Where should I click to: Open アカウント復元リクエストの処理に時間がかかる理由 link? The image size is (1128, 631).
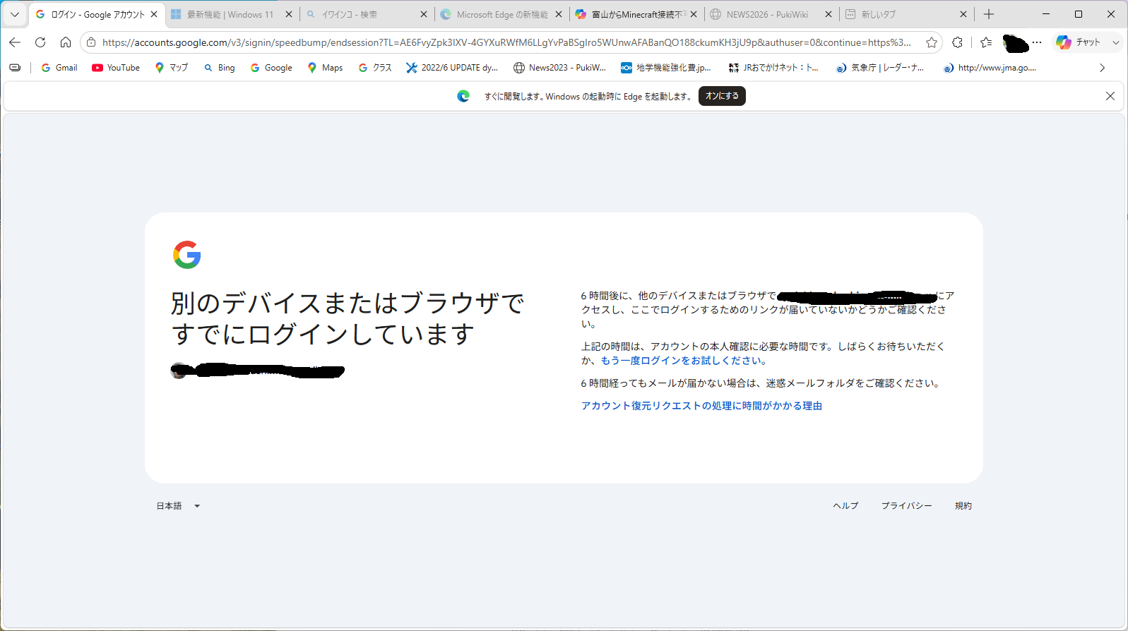click(x=701, y=406)
